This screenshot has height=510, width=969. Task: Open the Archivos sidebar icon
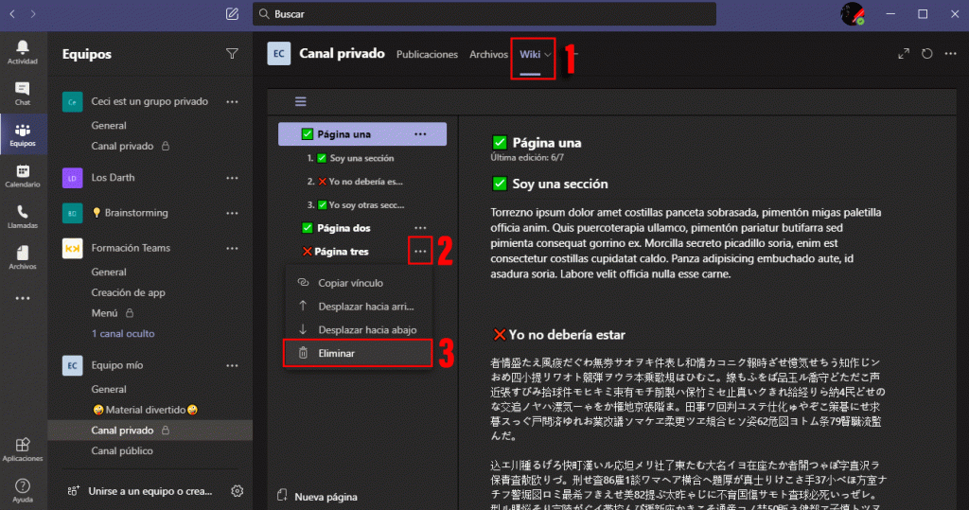(x=23, y=257)
